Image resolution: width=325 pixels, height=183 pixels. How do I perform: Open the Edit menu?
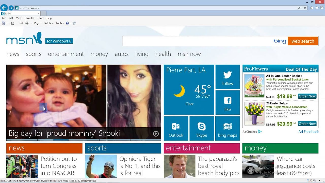11,18
